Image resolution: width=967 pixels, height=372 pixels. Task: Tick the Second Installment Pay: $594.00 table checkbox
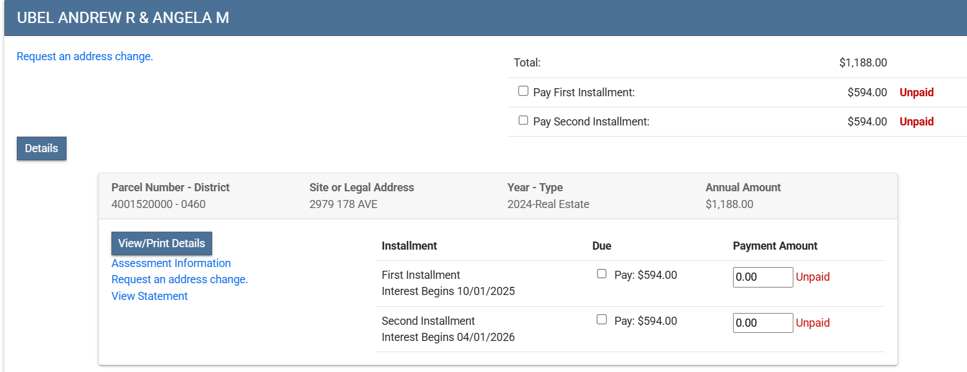tap(602, 320)
